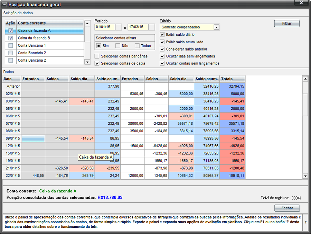The height and width of the screenshot is (234, 311).
Task: Click the window system menu icon
Action: (x=4, y=4)
